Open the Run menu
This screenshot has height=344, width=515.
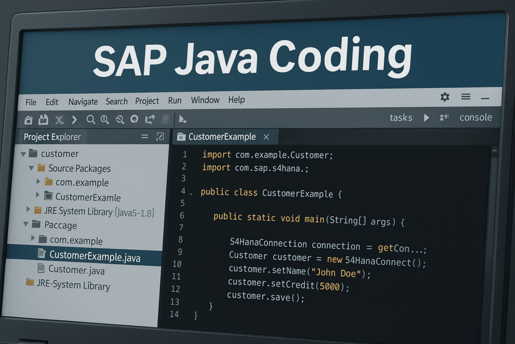[175, 100]
